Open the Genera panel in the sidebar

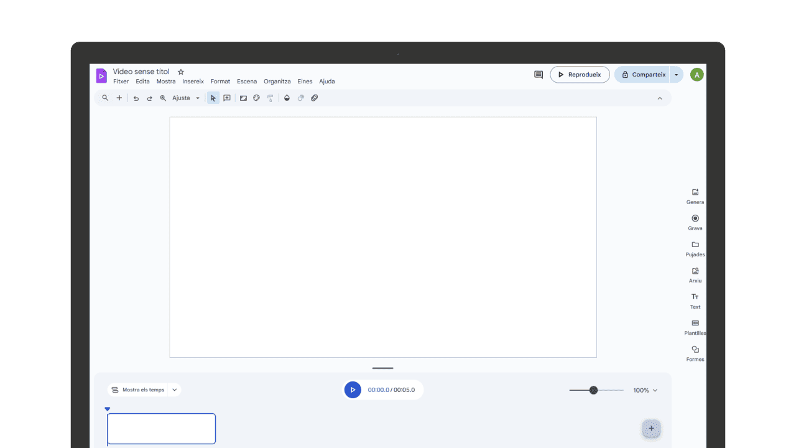pyautogui.click(x=695, y=195)
